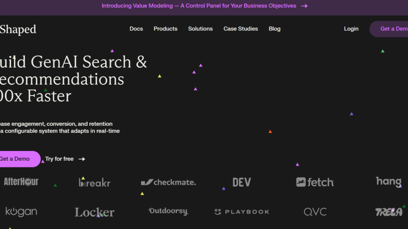Viewport: 408px width, 229px height.
Task: Click the Locker logo
Action: [94, 212]
